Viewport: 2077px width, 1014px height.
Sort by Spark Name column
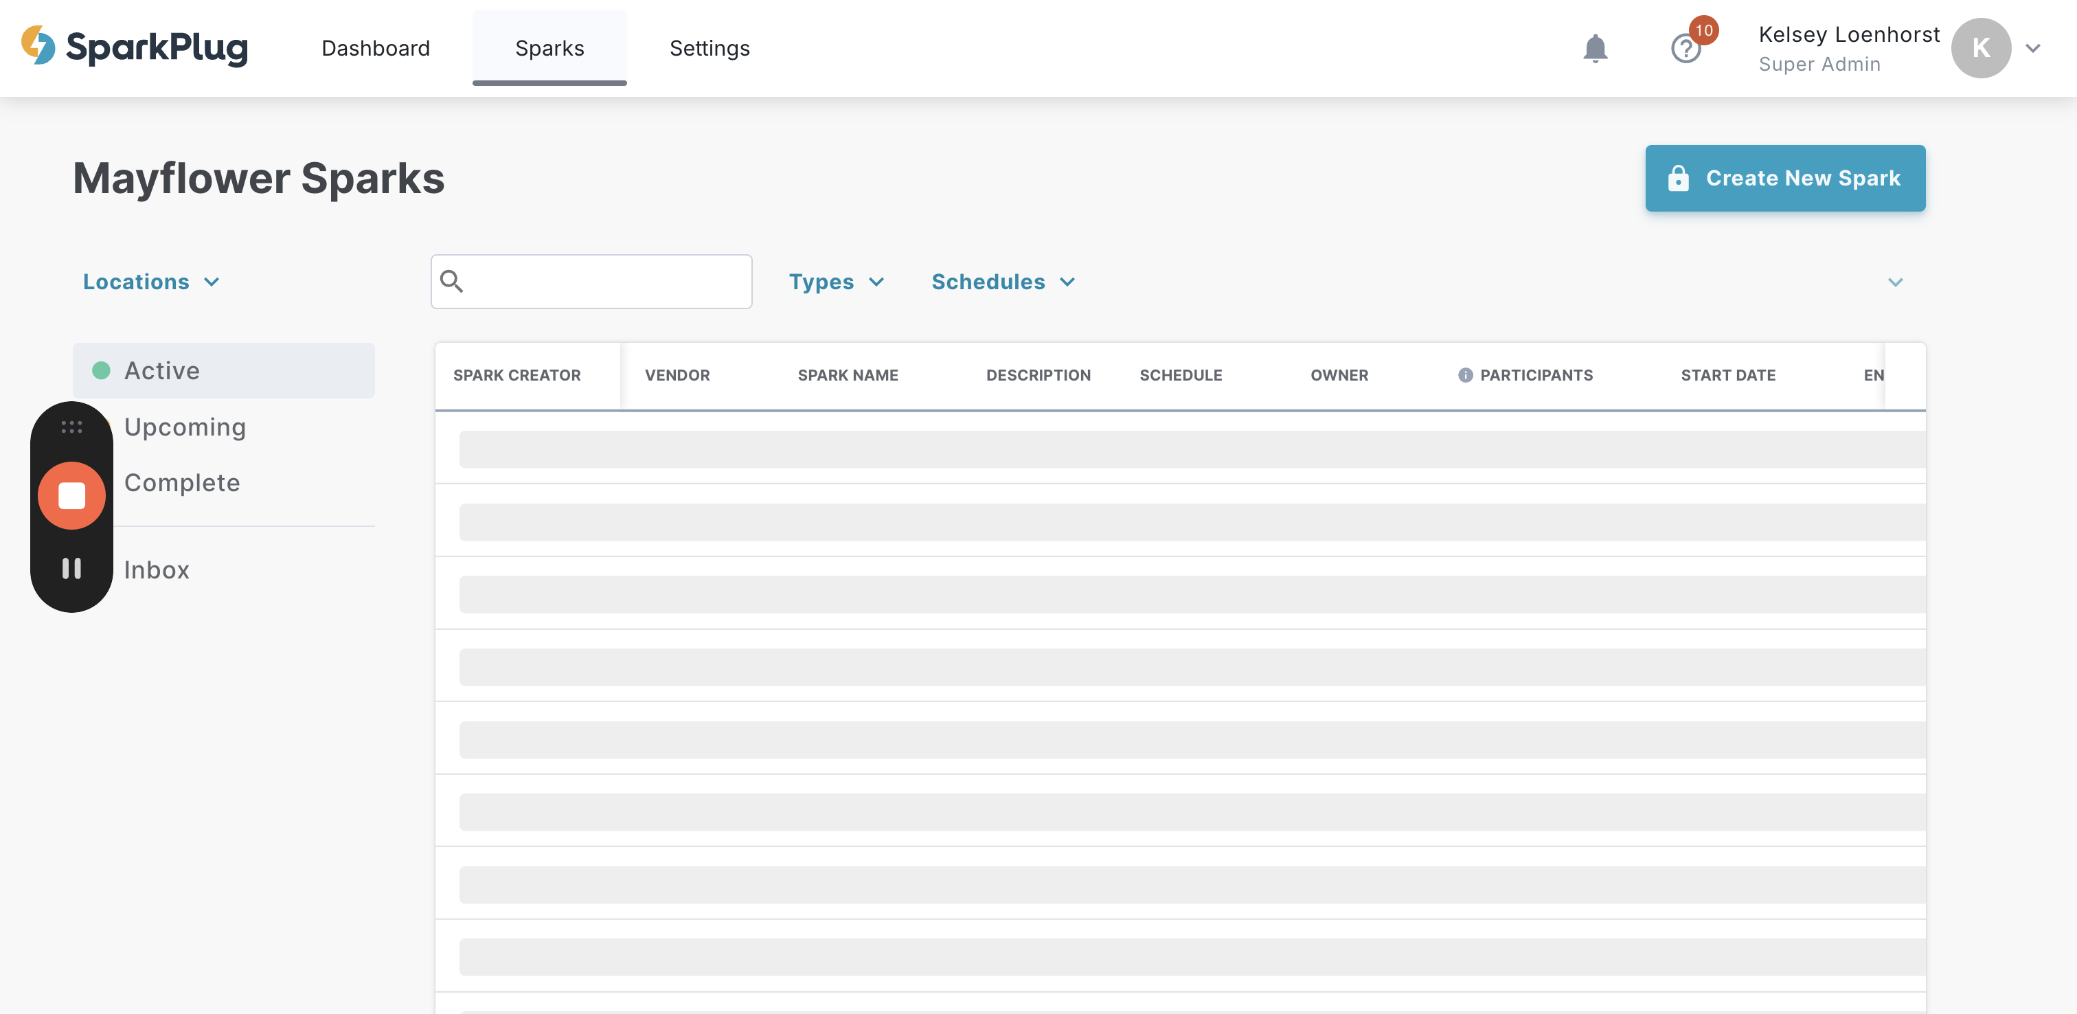848,375
